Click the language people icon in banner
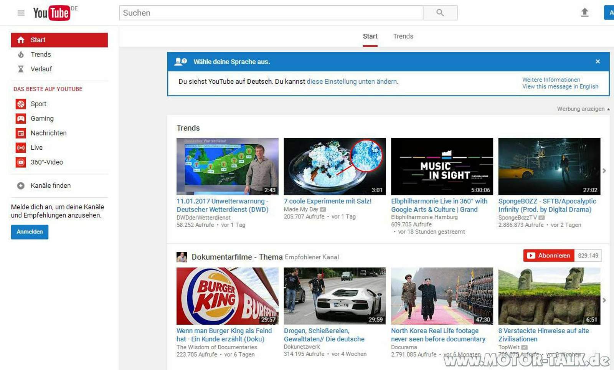 coord(180,61)
